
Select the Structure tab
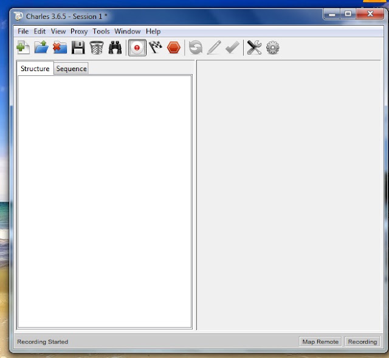click(x=35, y=69)
